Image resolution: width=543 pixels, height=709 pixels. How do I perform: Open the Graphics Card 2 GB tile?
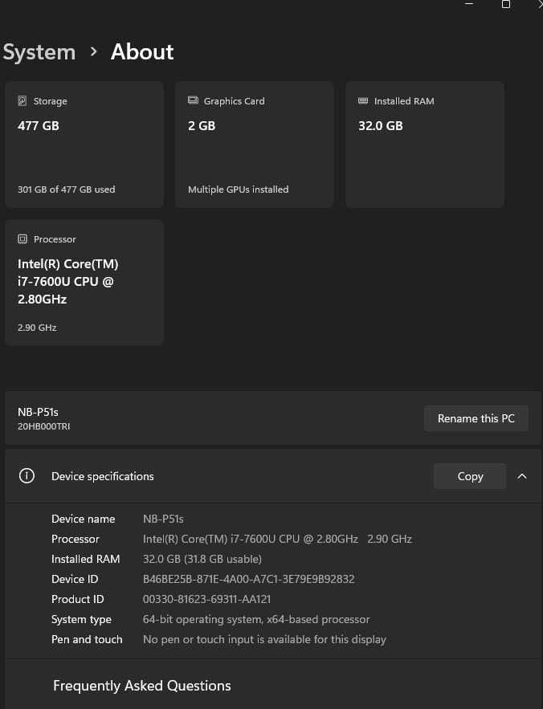tap(255, 145)
